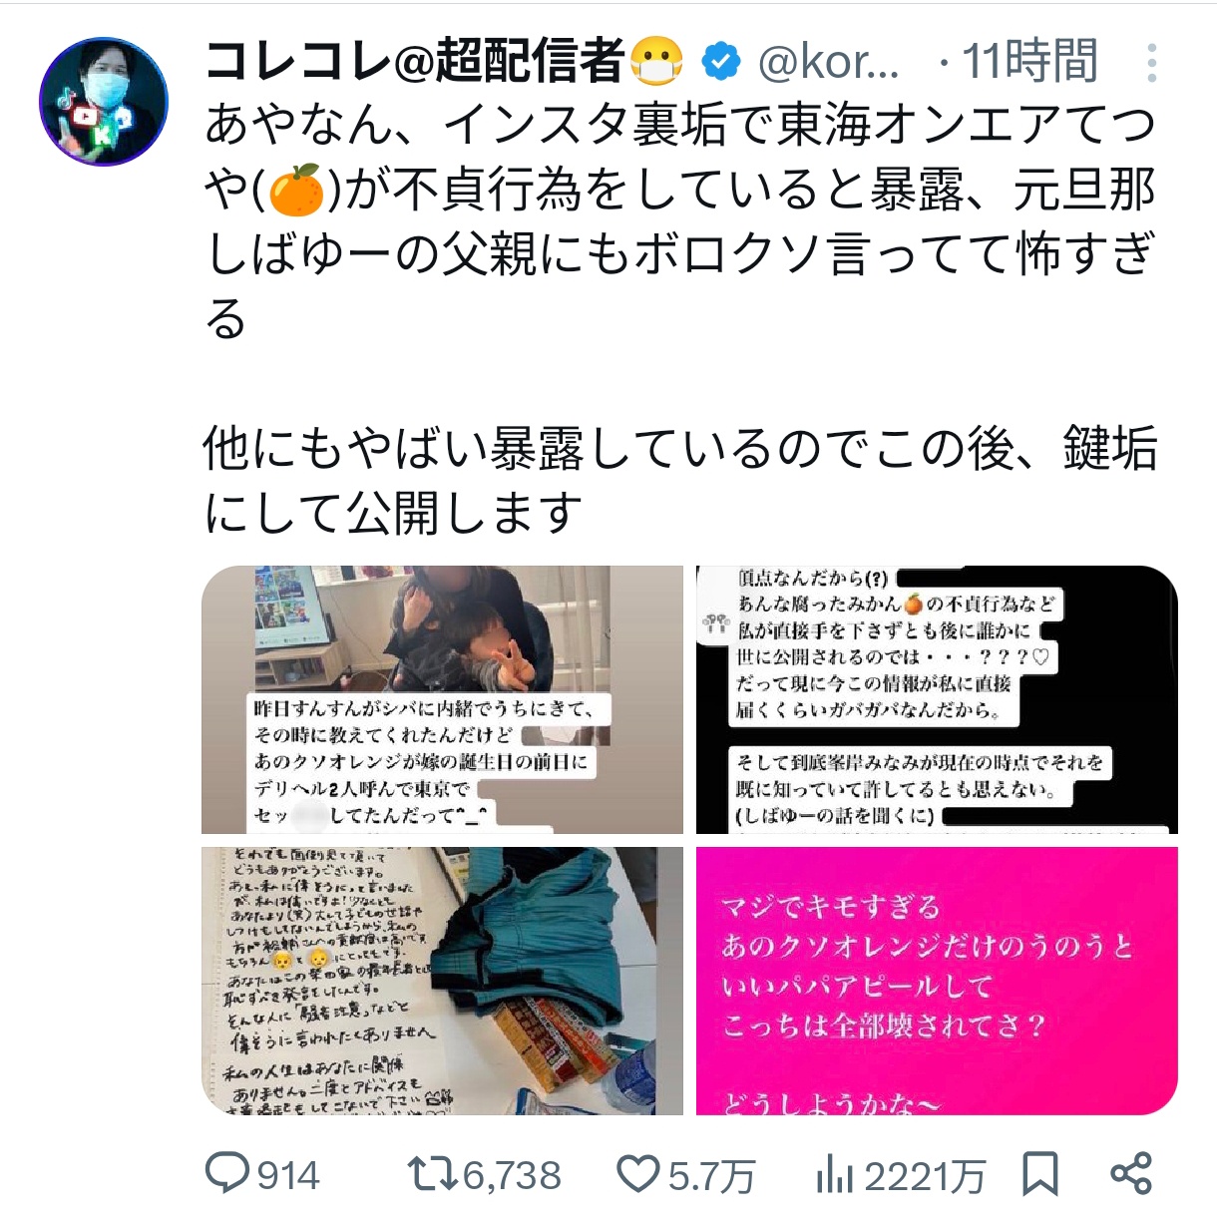Like the tweet via heart icon

pos(638,1174)
